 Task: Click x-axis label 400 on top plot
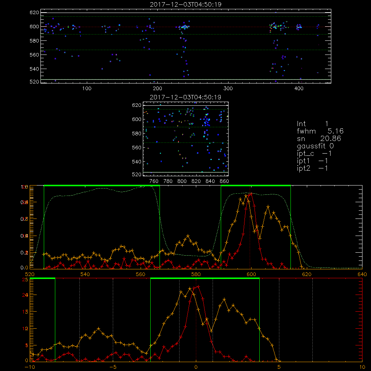[299, 89]
